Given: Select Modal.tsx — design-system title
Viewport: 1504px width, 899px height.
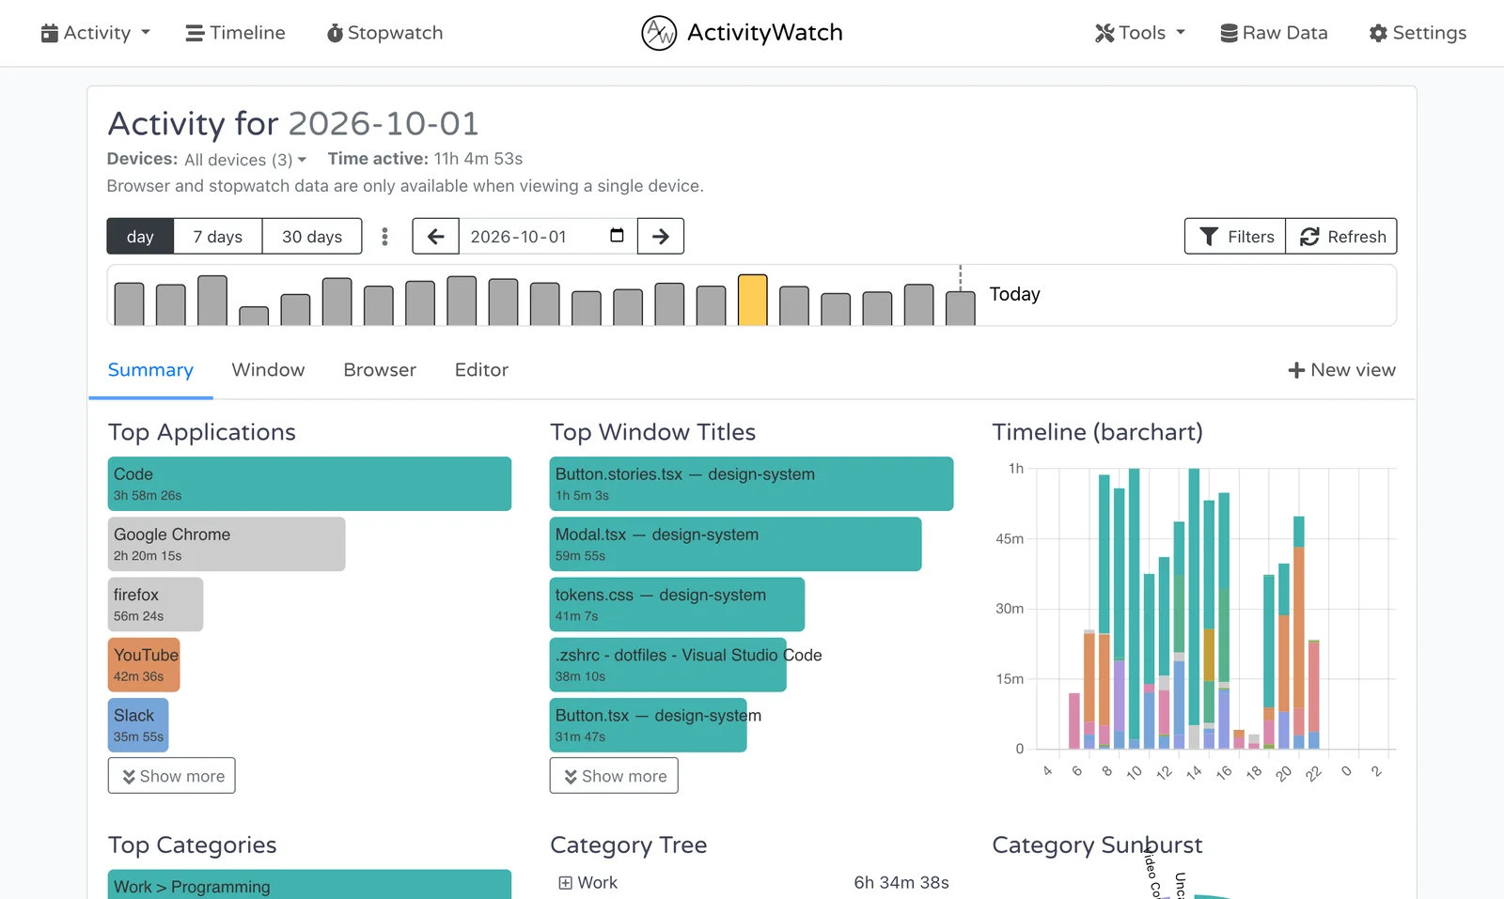Looking at the screenshot, I should 735,544.
